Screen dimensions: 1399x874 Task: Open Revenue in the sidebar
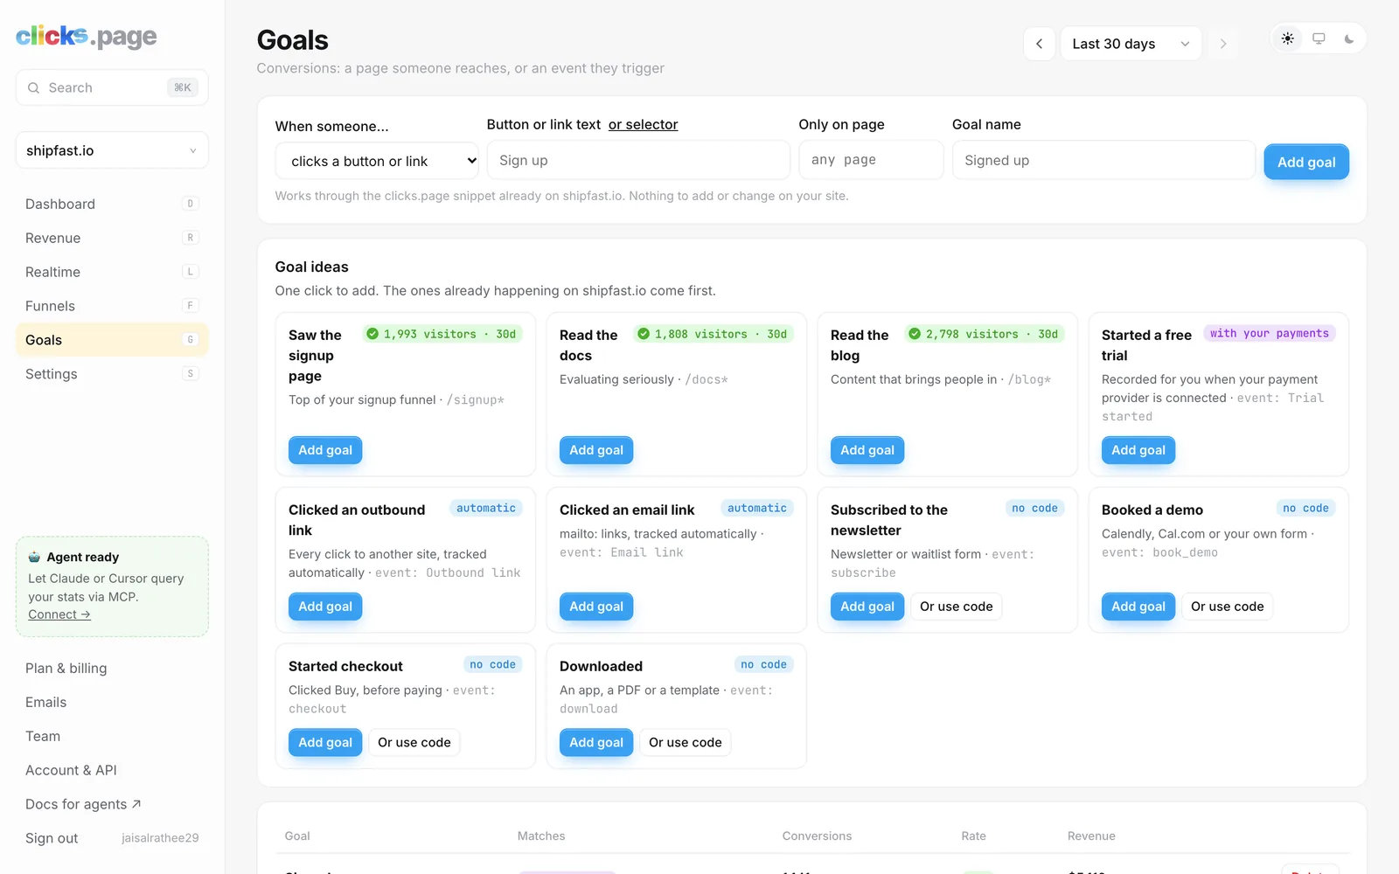(x=112, y=238)
